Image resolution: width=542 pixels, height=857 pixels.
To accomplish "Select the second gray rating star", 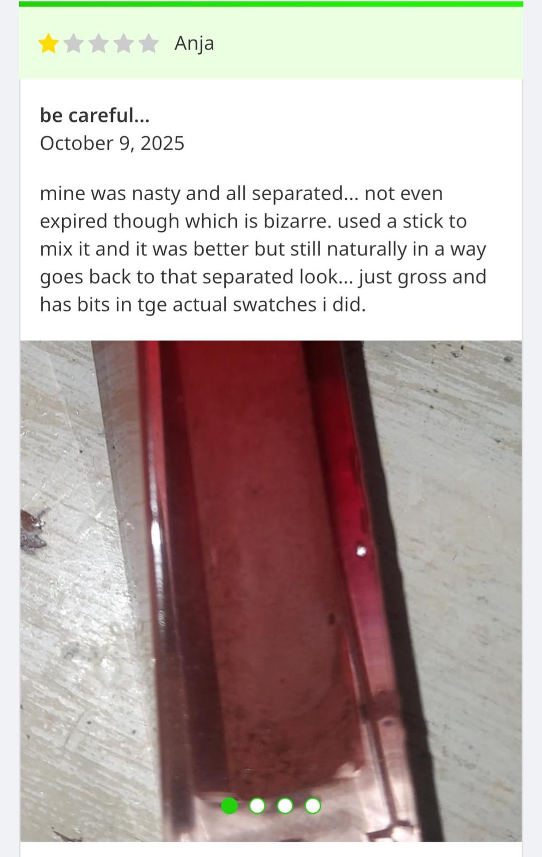I will 74,44.
